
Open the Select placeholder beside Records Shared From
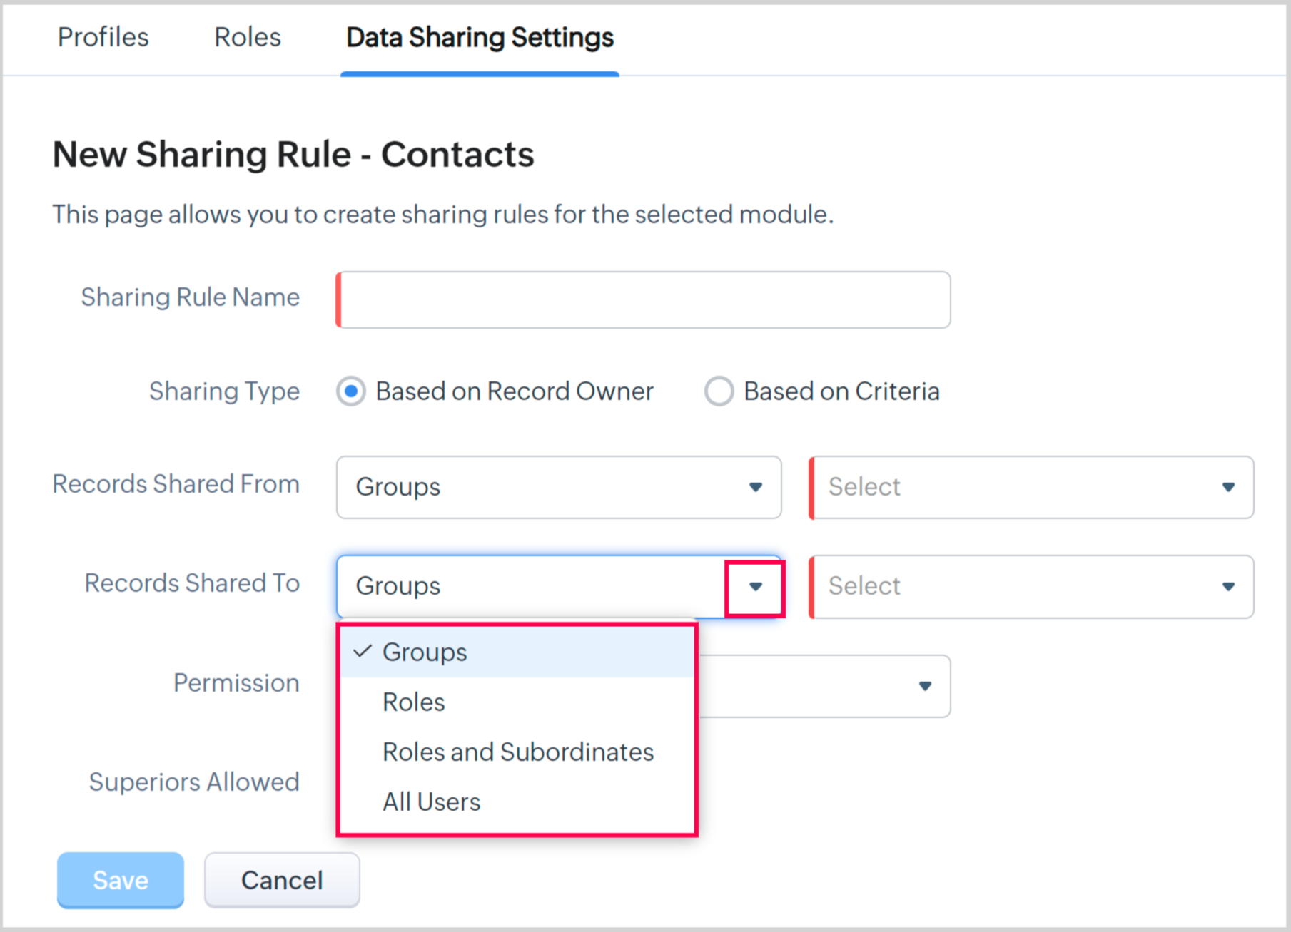pyautogui.click(x=1013, y=487)
